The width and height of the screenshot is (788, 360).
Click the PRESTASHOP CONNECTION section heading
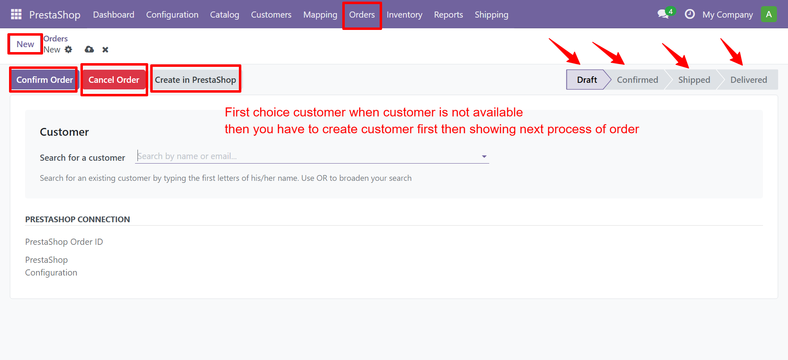78,219
